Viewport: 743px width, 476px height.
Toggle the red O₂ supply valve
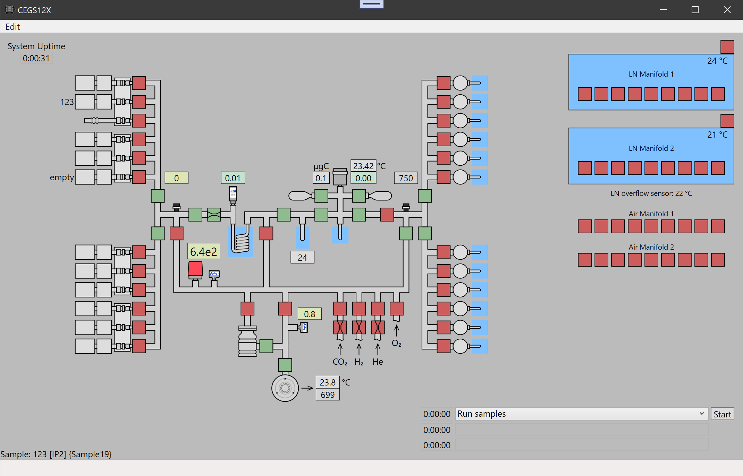coord(396,309)
